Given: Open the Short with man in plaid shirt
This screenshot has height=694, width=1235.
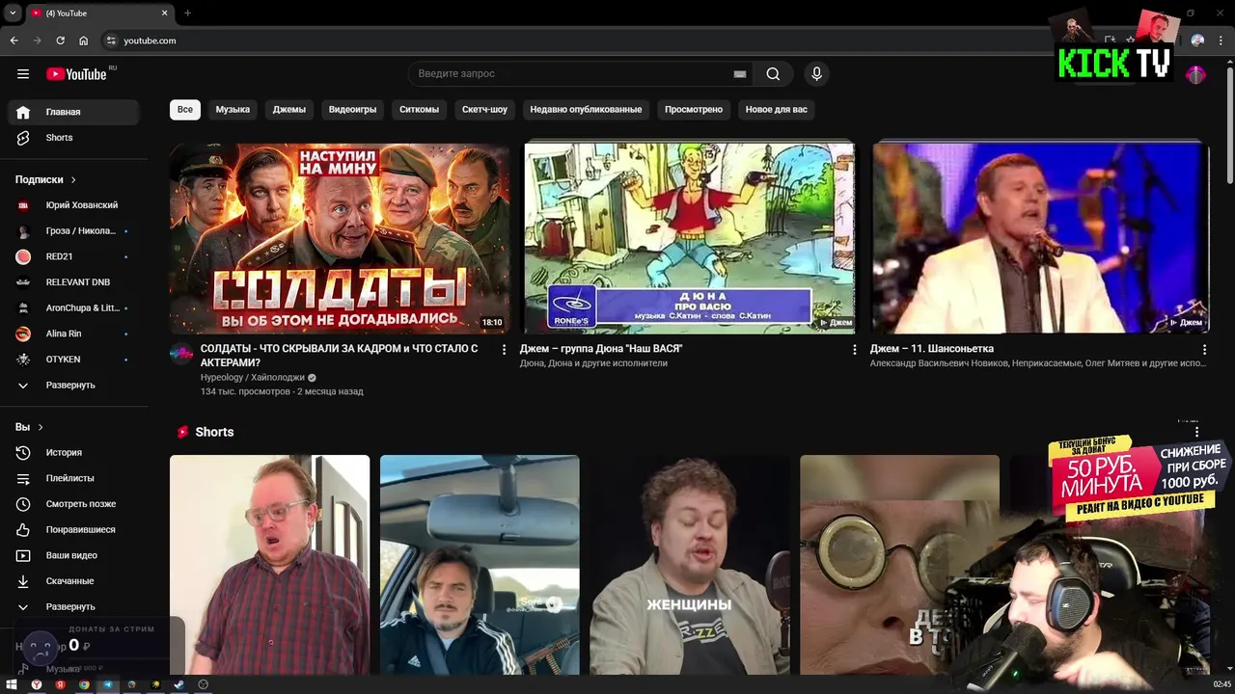Looking at the screenshot, I should coord(269,565).
